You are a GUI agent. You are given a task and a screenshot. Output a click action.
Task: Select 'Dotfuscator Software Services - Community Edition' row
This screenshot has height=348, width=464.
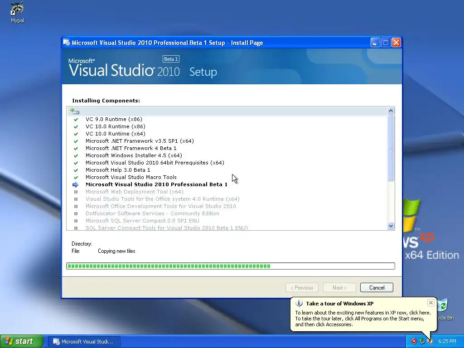pyautogui.click(x=152, y=213)
